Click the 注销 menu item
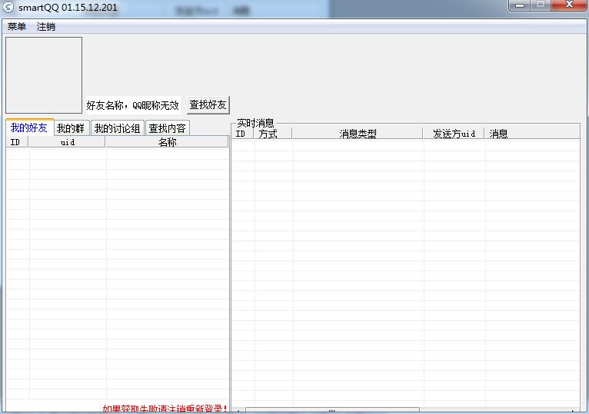Image resolution: width=589 pixels, height=414 pixels. click(46, 27)
